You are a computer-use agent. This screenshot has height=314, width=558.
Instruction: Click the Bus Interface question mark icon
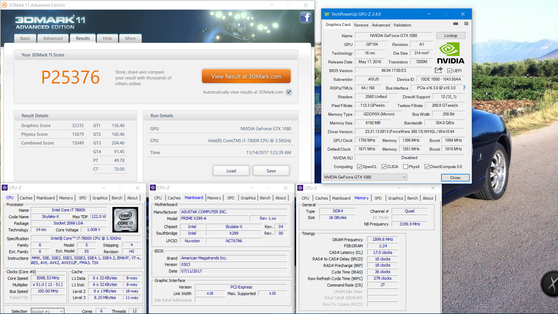tap(464, 88)
